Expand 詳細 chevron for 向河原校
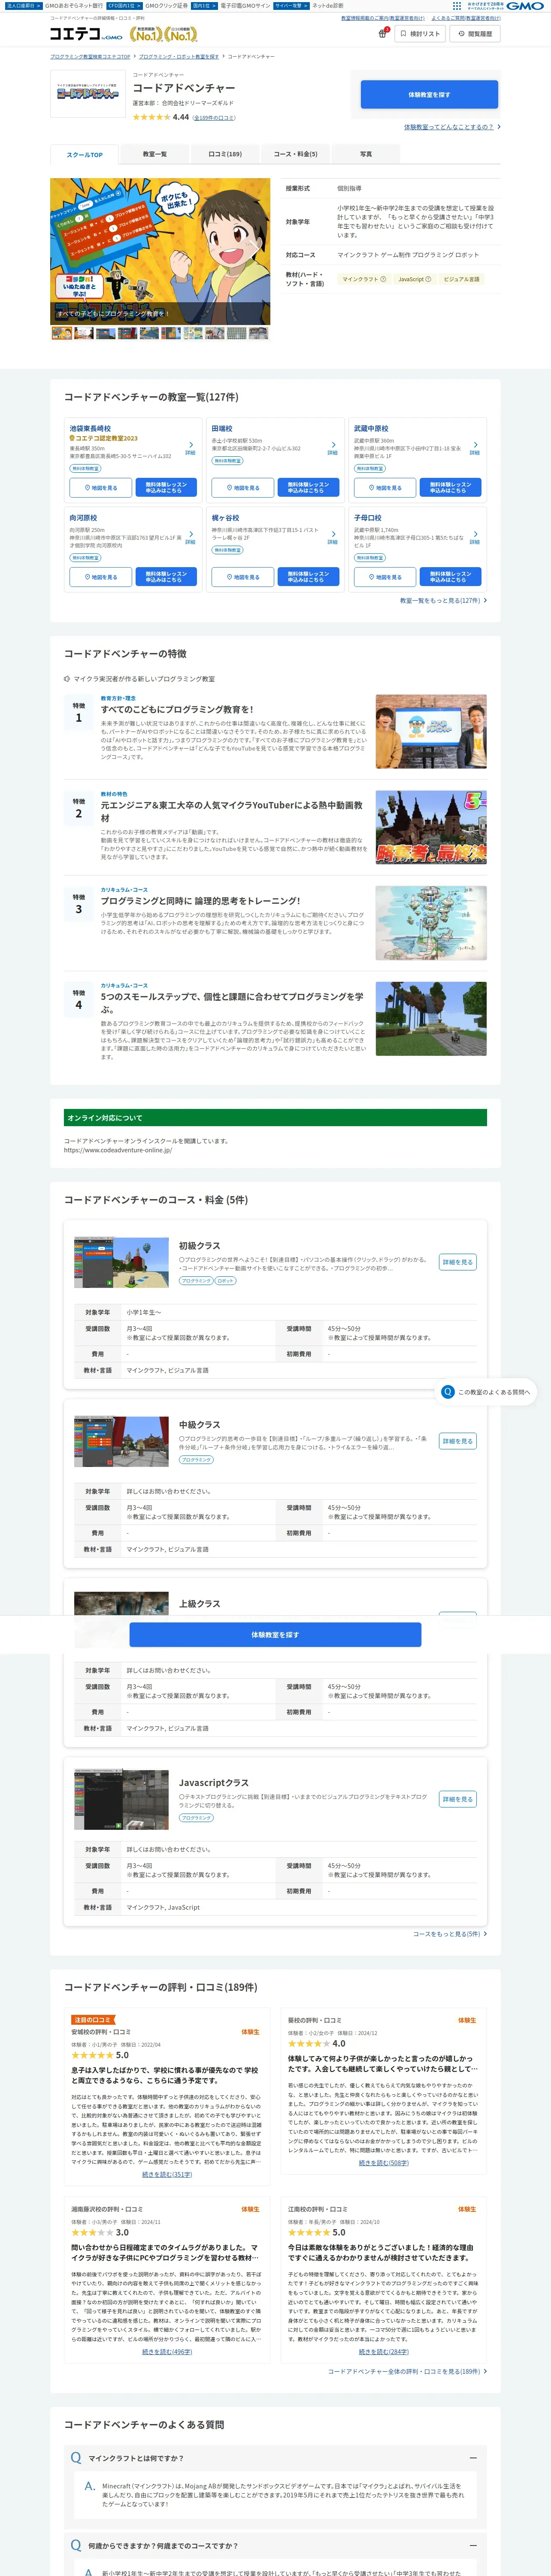Image resolution: width=551 pixels, height=2576 pixels. point(190,537)
